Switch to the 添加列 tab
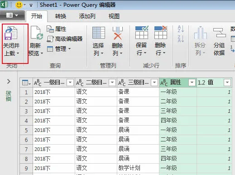 pos(87,16)
